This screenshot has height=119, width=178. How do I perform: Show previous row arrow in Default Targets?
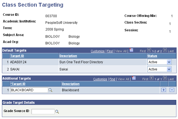pyautogui.click(x=149, y=50)
